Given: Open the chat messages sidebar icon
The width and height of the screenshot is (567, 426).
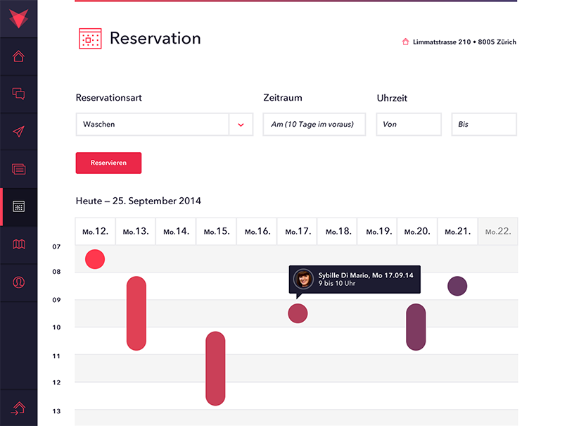Looking at the screenshot, I should click(x=18, y=94).
